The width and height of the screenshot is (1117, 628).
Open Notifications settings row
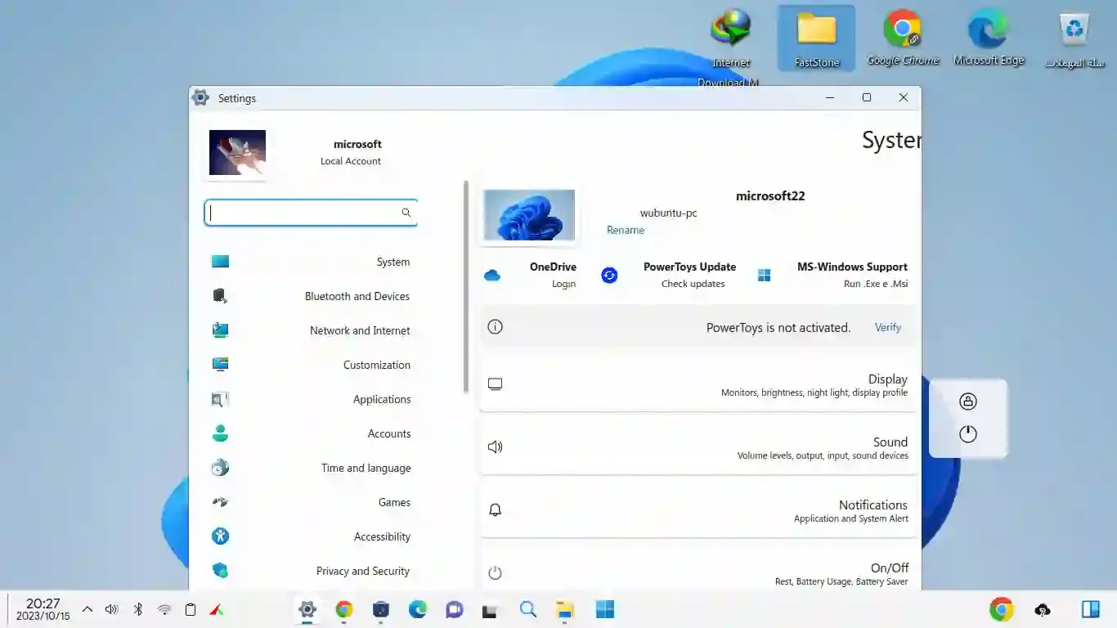[x=698, y=510]
